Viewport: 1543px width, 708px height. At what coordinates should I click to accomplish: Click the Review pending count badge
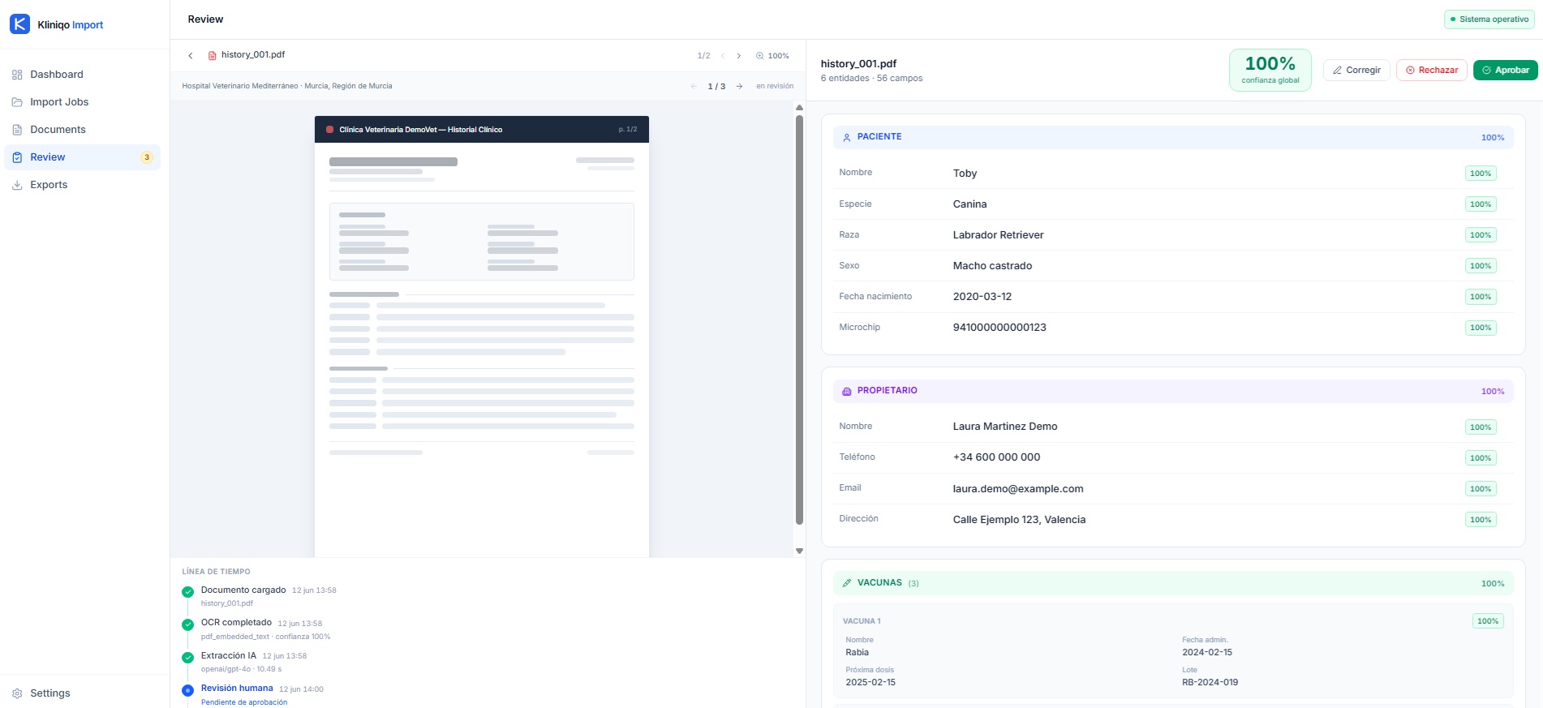[147, 157]
